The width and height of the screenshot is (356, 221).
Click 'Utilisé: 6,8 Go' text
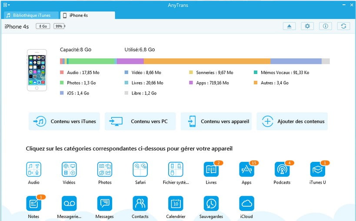(x=140, y=50)
